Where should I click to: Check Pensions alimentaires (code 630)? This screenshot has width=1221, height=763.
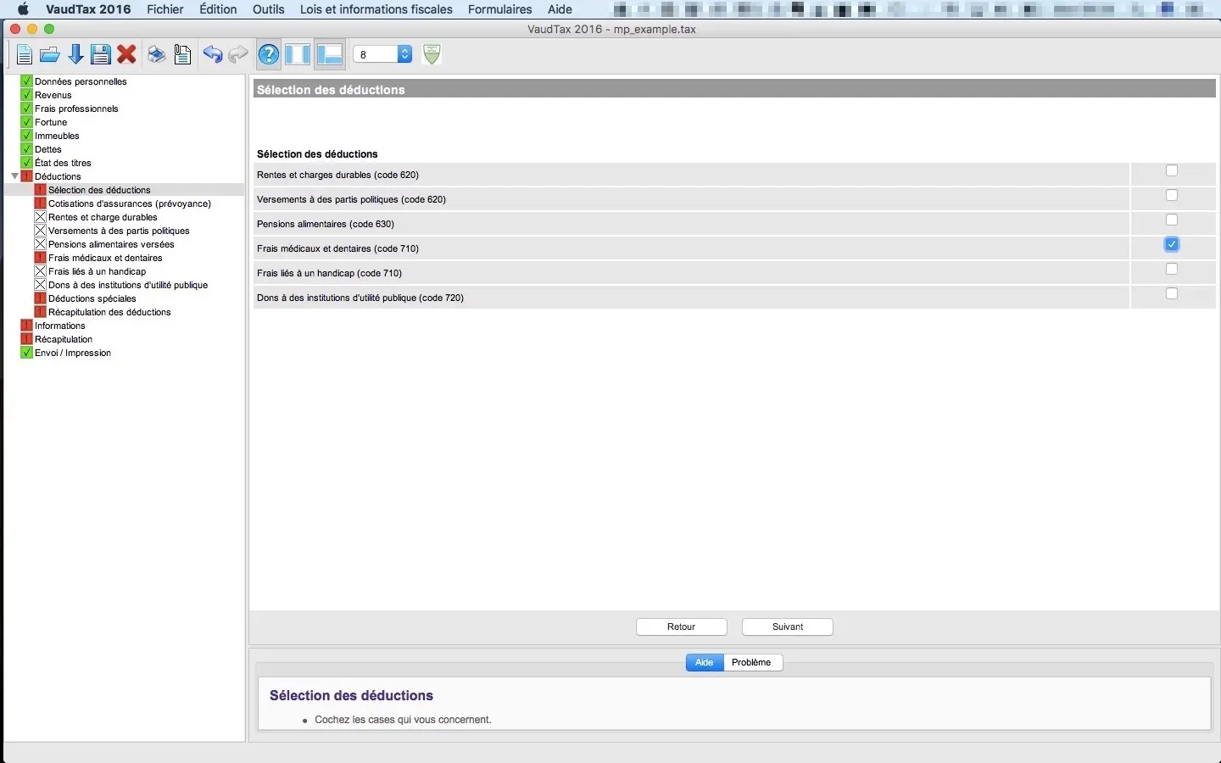[x=1172, y=220]
